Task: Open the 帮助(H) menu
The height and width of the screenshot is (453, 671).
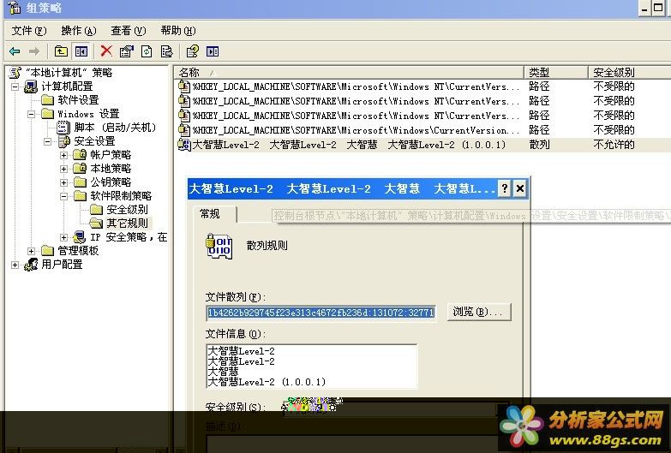Action: click(178, 31)
